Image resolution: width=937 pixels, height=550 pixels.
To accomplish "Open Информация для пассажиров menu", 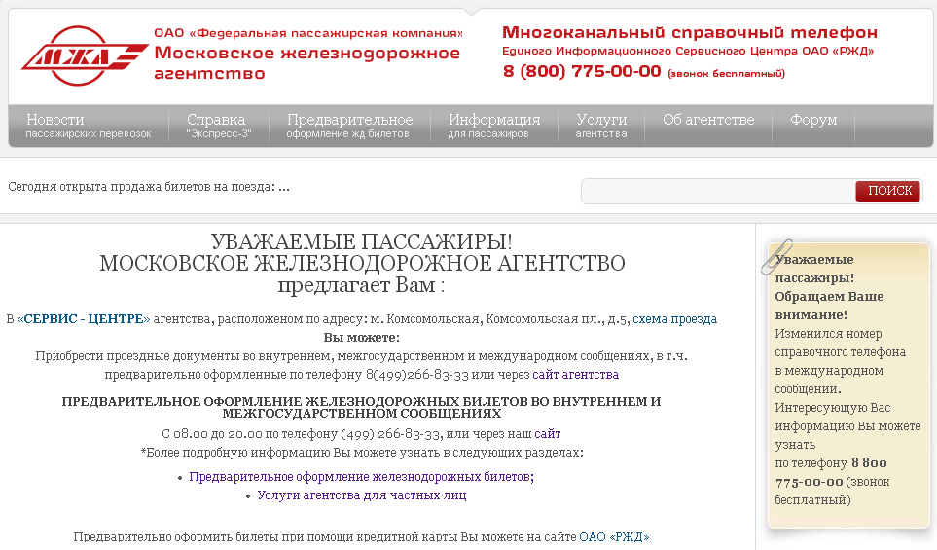I will click(494, 126).
